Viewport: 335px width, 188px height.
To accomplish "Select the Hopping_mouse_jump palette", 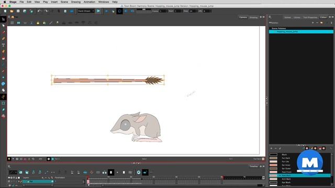I will pyautogui.click(x=301, y=31).
